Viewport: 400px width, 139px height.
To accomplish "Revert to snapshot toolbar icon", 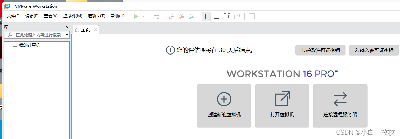I will coord(181,17).
